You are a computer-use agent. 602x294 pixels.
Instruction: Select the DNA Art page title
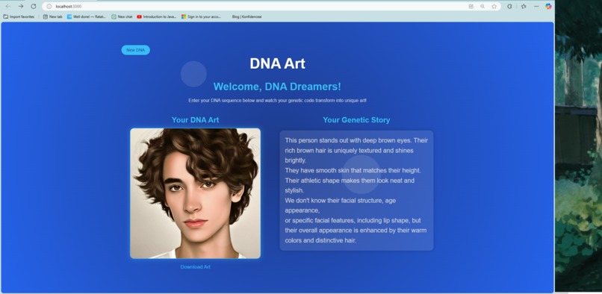pyautogui.click(x=278, y=63)
